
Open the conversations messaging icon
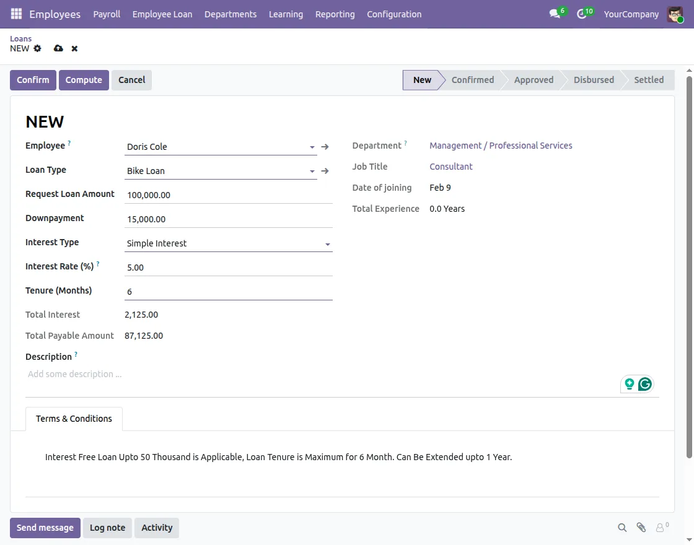coord(553,14)
